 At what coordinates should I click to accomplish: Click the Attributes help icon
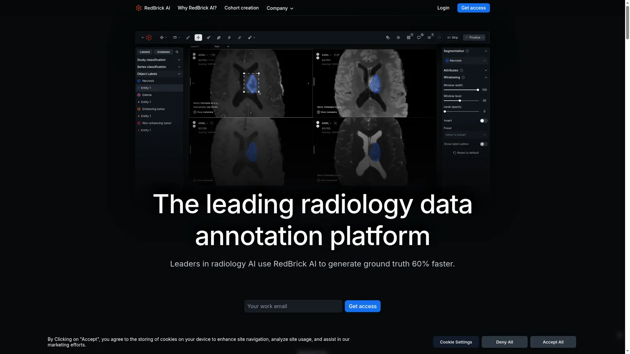(461, 70)
